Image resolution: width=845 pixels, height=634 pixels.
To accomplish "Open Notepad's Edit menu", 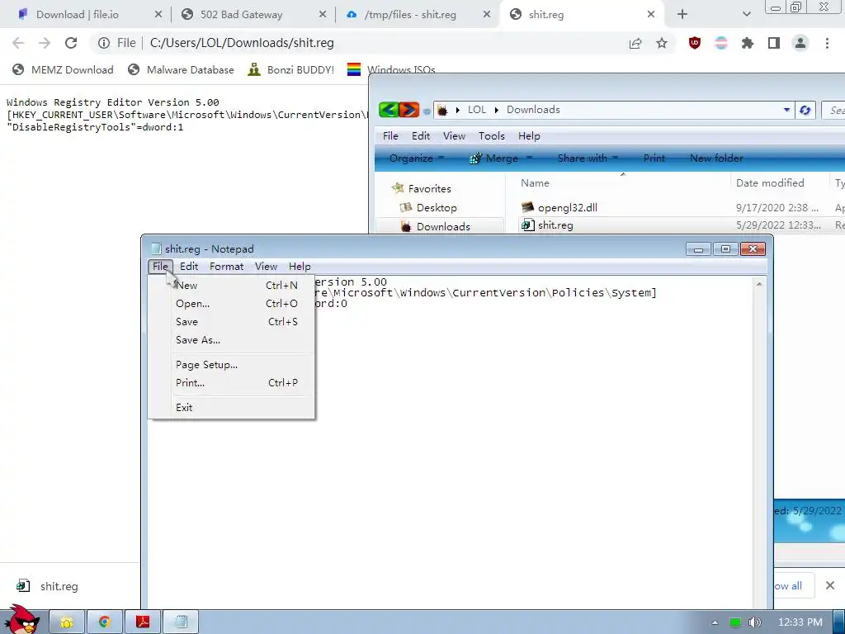I will 189,267.
